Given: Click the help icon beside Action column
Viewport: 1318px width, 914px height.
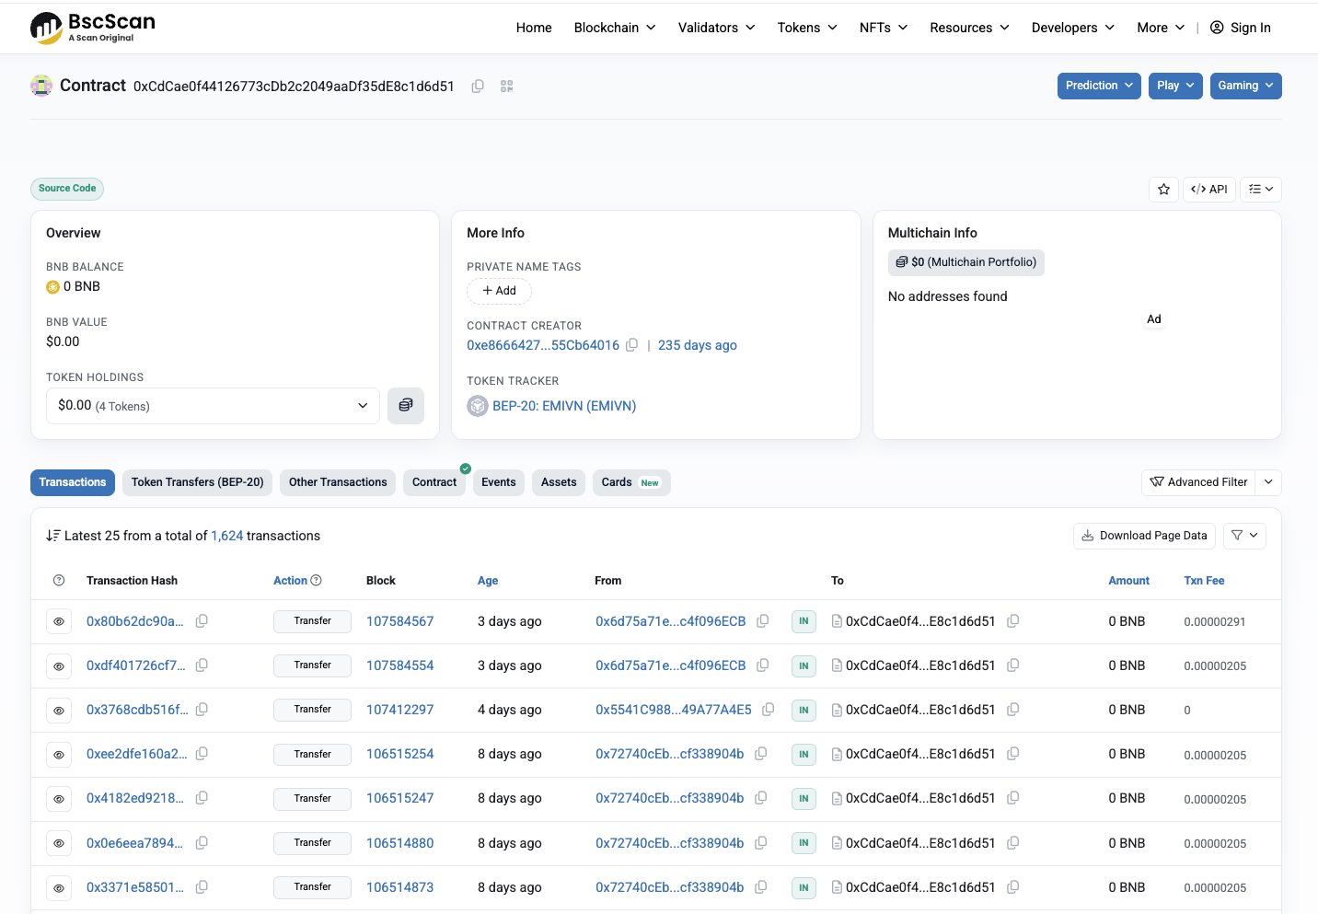Looking at the screenshot, I should [317, 581].
